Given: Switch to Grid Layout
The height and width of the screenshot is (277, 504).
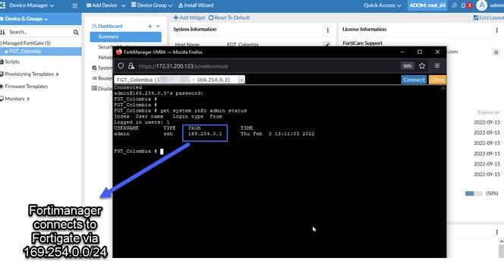Looking at the screenshot, I should point(489,17).
